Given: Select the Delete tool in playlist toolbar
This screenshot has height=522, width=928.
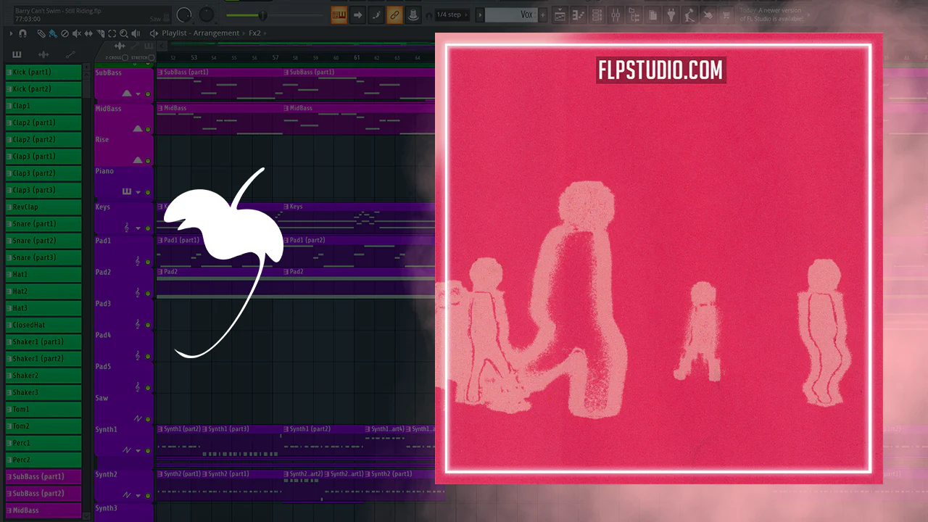Looking at the screenshot, I should (x=65, y=33).
